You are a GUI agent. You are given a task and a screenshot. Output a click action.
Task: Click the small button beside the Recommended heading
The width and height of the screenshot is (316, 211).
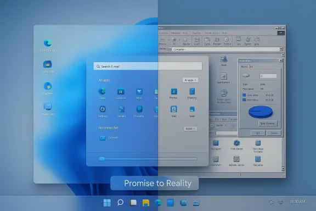click(x=190, y=129)
